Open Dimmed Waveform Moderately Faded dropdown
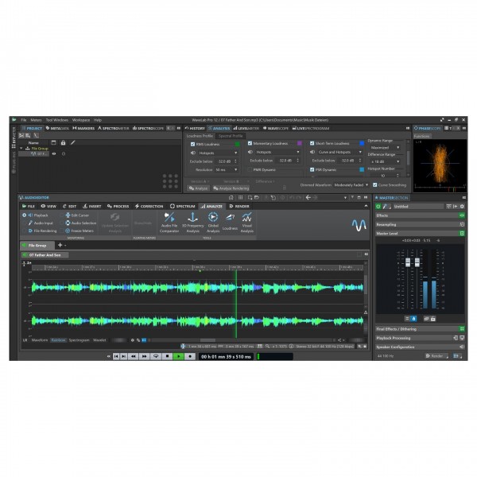This screenshot has height=477, width=477. pyautogui.click(x=351, y=185)
